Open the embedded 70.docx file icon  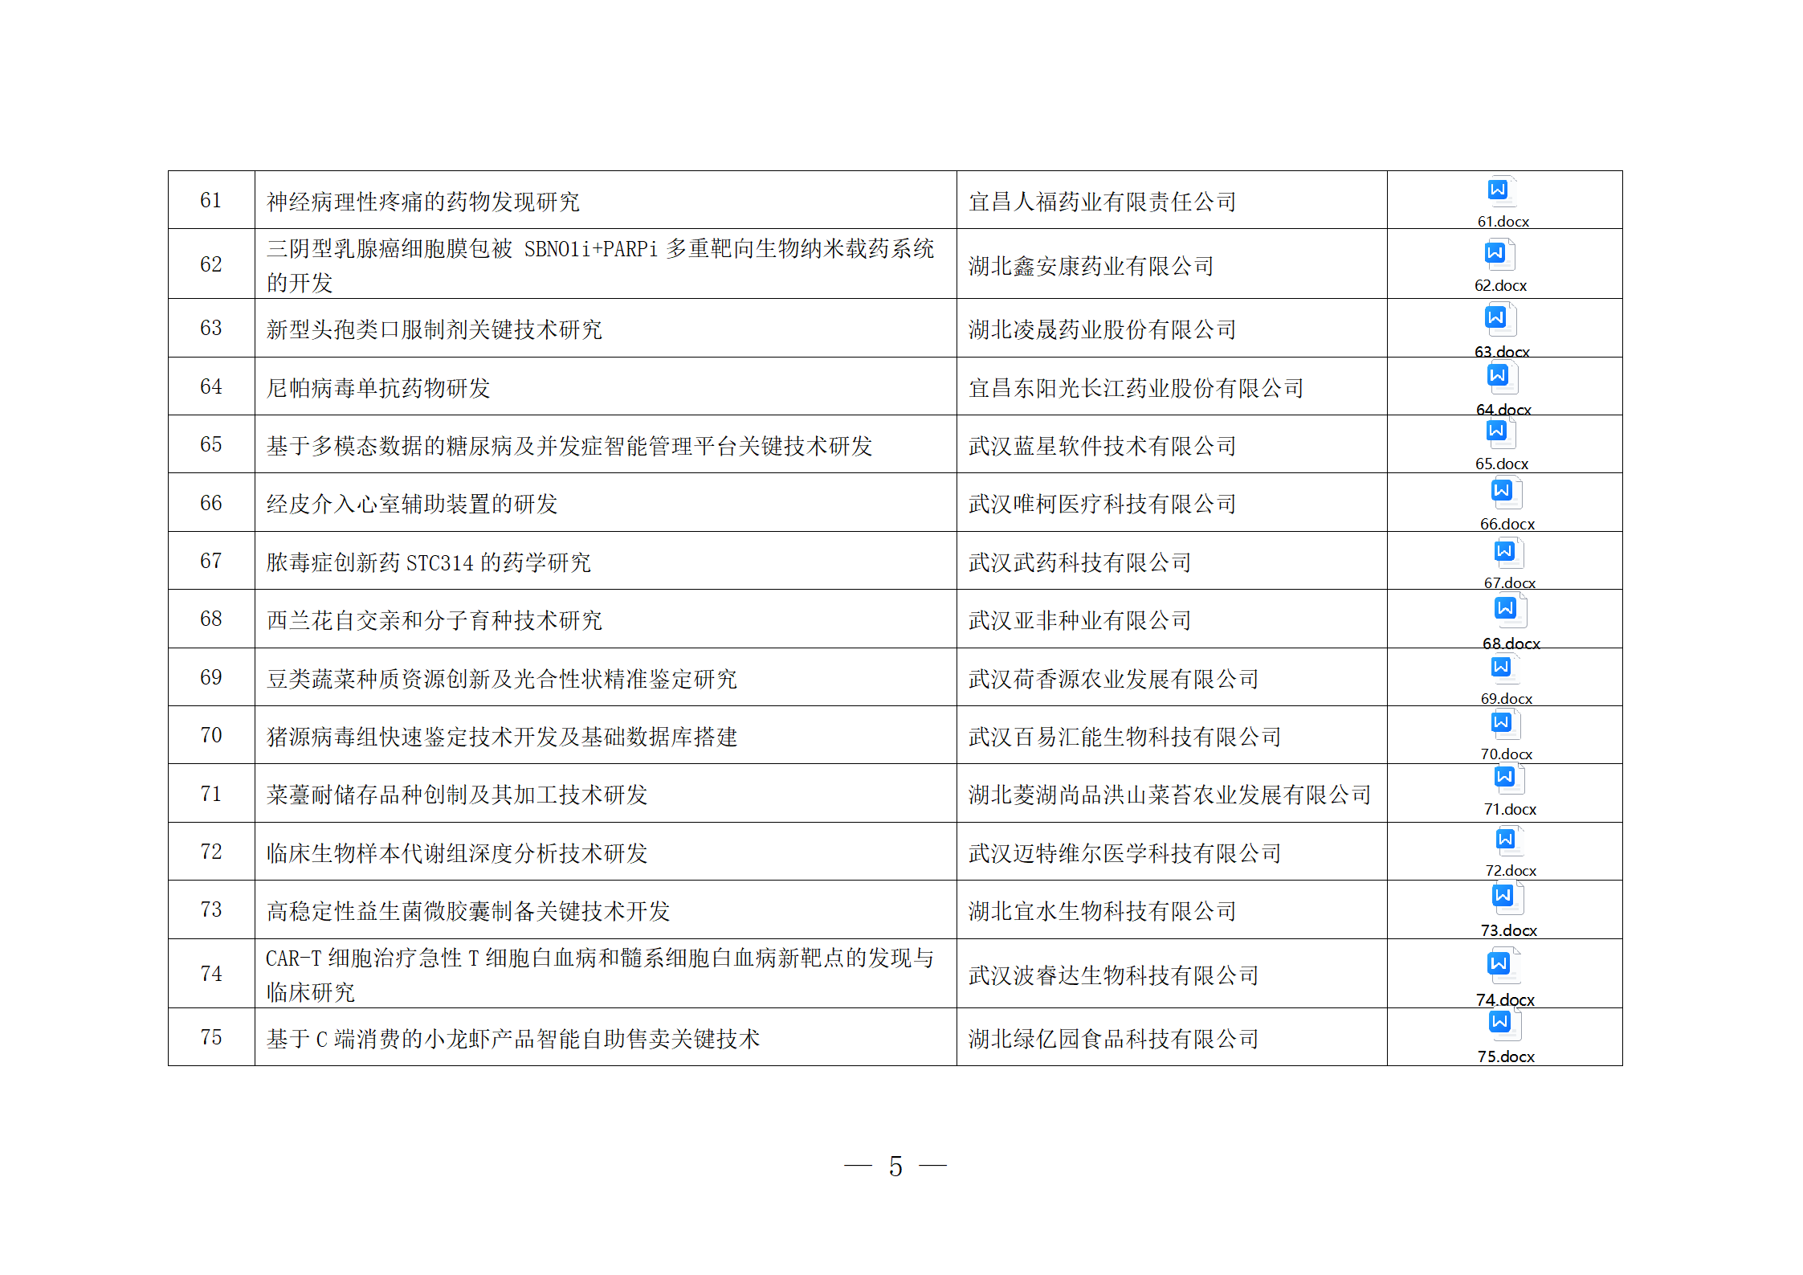(1505, 735)
